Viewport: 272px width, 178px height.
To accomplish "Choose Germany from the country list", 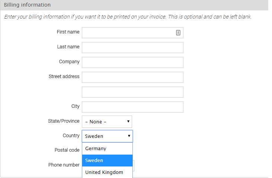I will tap(107, 149).
